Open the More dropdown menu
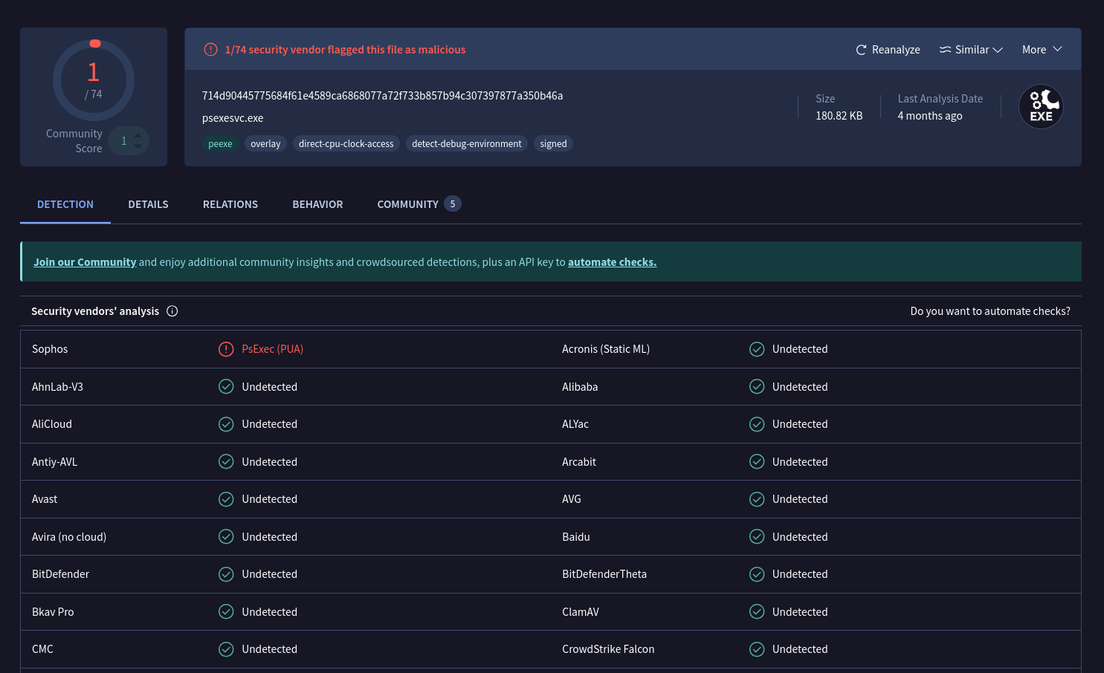Image resolution: width=1104 pixels, height=673 pixels. 1042,50
